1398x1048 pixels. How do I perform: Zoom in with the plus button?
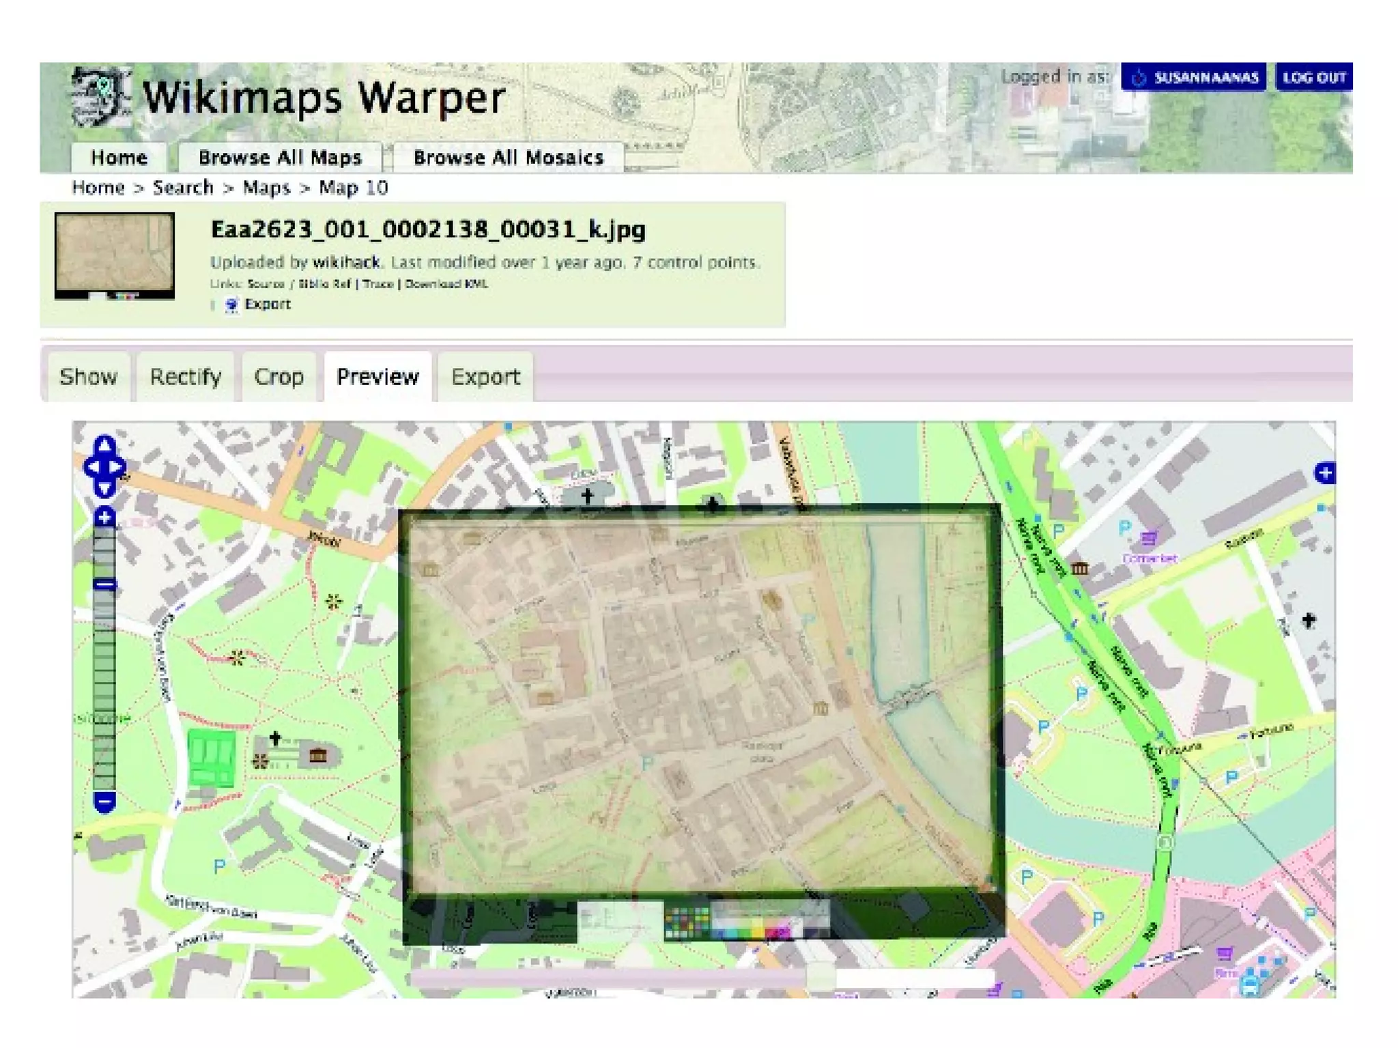[x=104, y=518]
